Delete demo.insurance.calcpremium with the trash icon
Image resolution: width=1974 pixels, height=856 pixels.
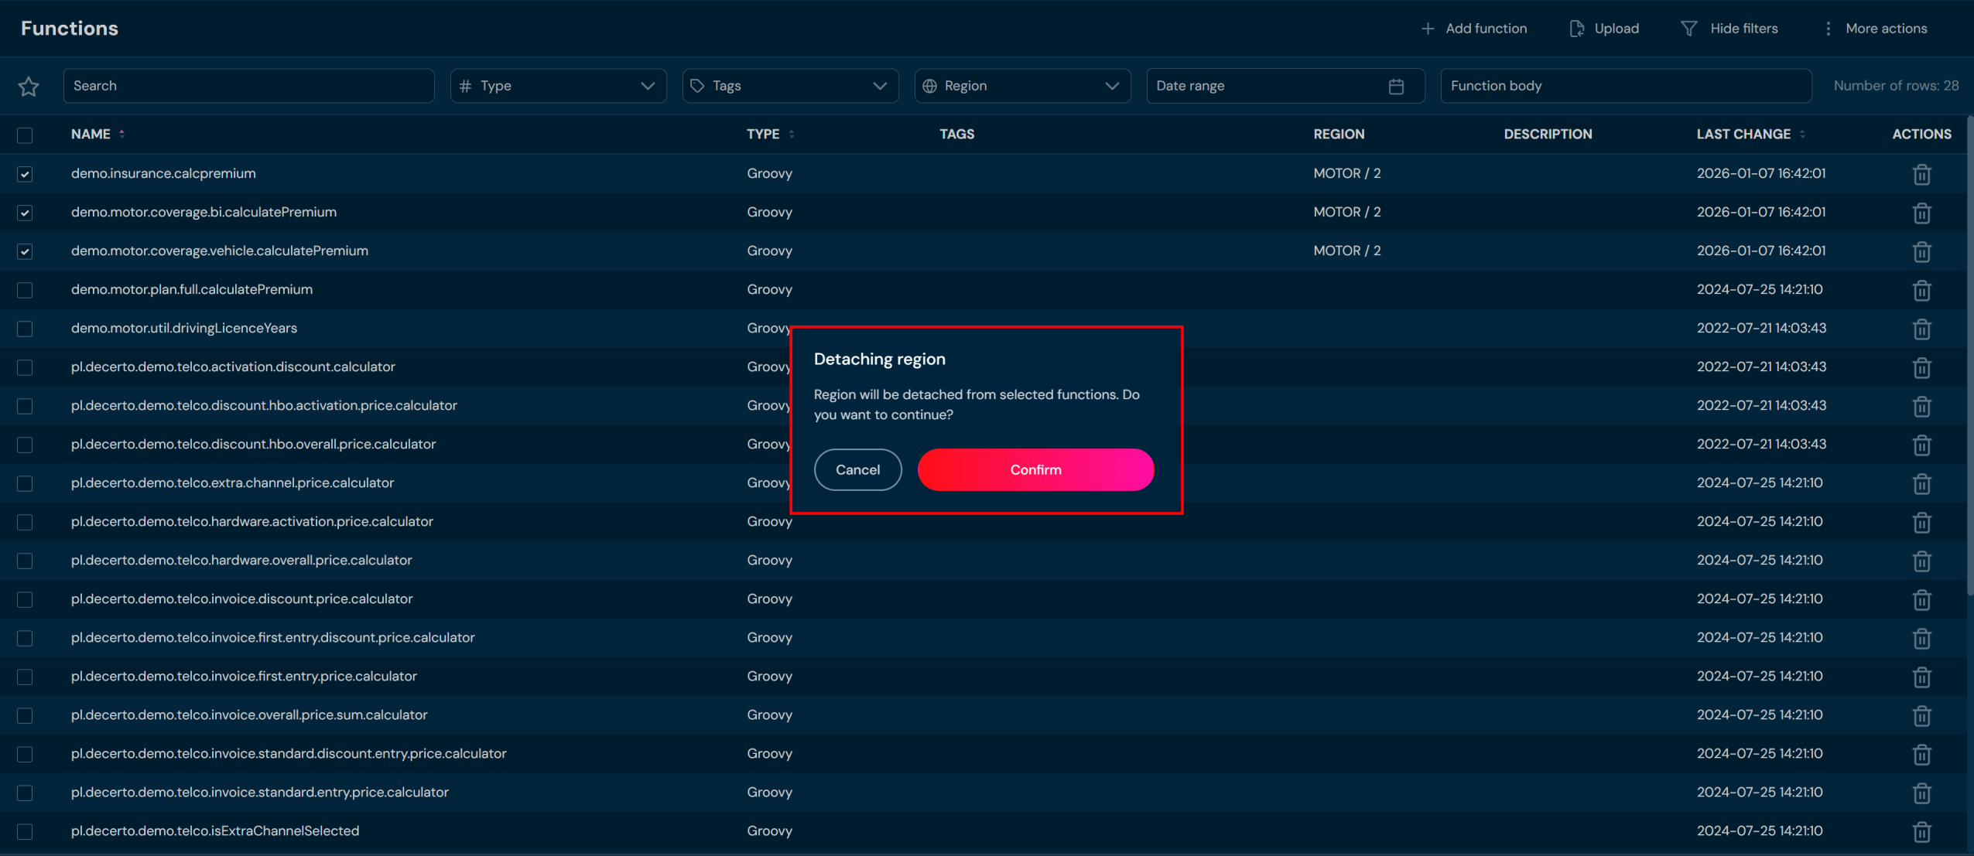[1921, 175]
